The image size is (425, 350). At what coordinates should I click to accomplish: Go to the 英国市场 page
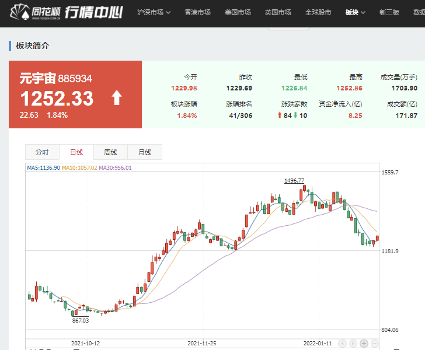click(x=278, y=12)
